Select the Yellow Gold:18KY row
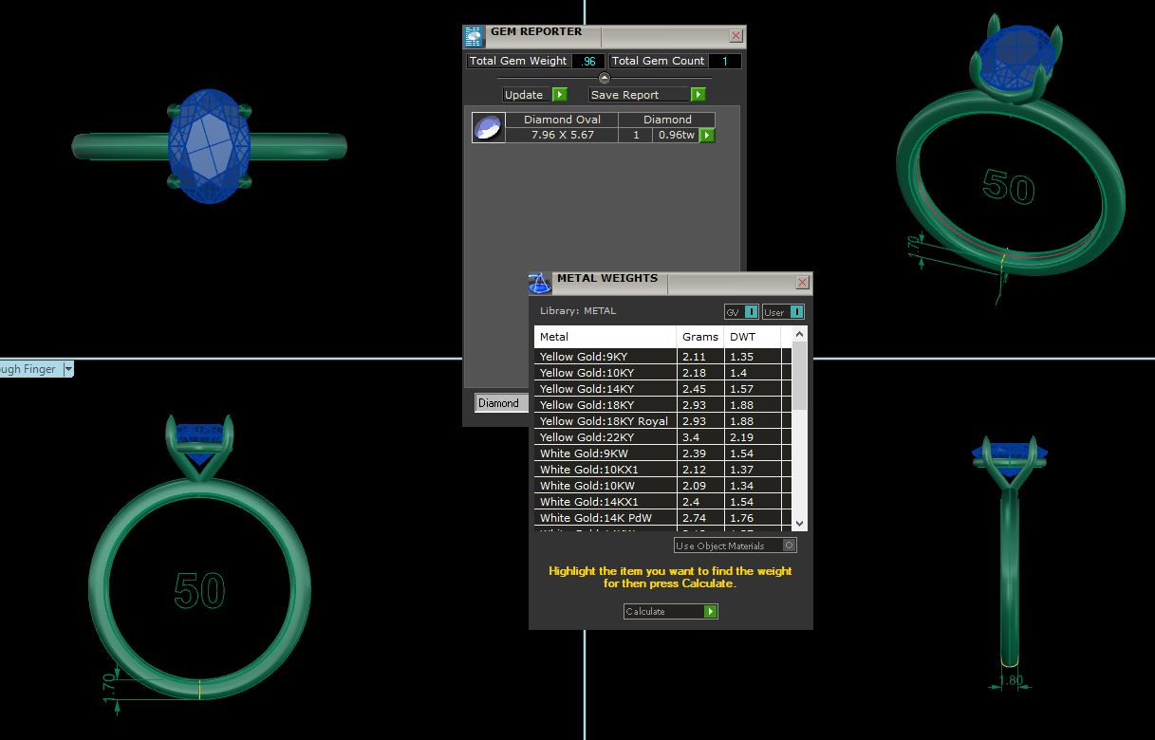 (x=605, y=405)
